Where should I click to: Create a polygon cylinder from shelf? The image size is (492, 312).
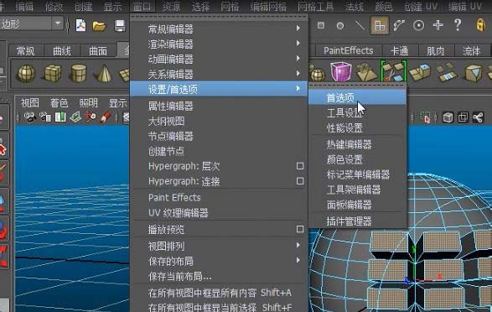(x=78, y=74)
